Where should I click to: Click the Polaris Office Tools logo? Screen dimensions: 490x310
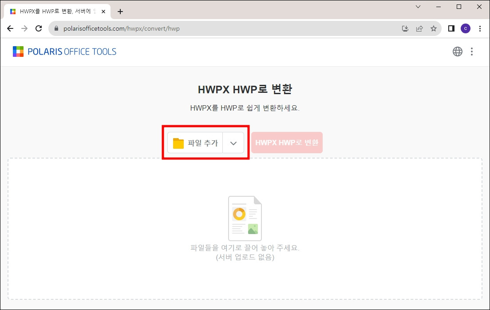tap(63, 52)
